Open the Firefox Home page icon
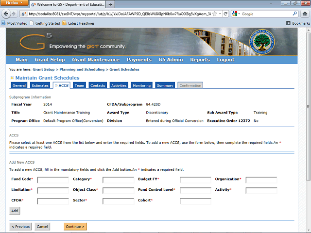This screenshot has height=233, width=311. (305, 14)
